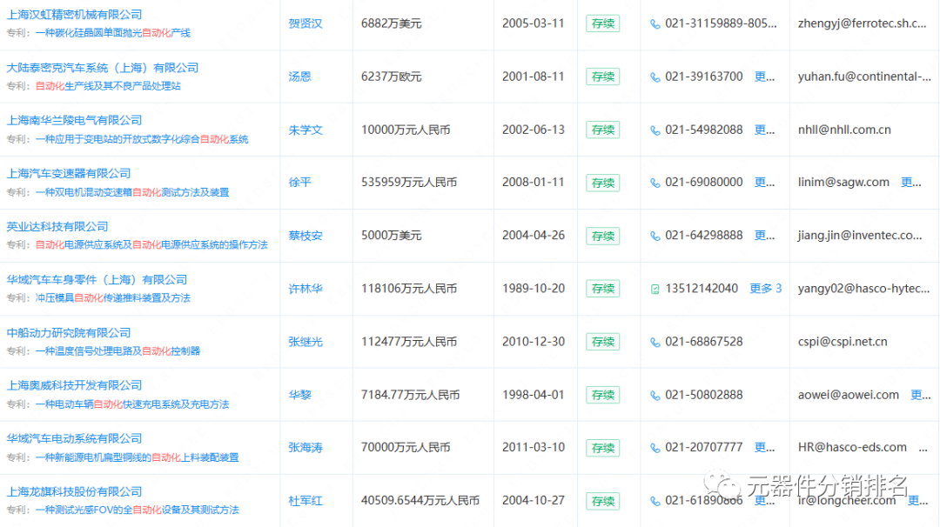940x527 pixels.
Task: Open company 上海南华兰陵电气有限公司
Action: (x=74, y=120)
